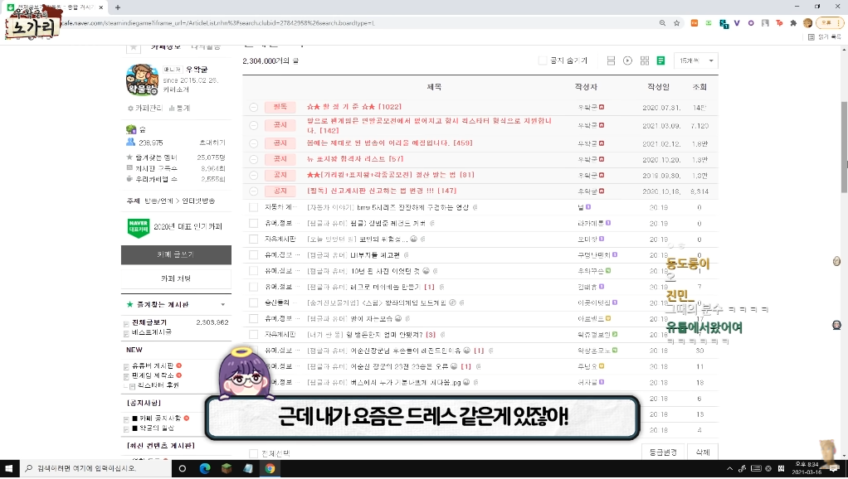Open a new browser tab with plus button
The width and height of the screenshot is (848, 479).
click(x=117, y=7)
